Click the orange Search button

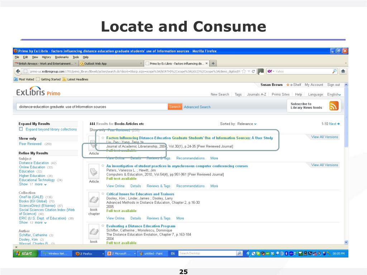[x=175, y=107]
